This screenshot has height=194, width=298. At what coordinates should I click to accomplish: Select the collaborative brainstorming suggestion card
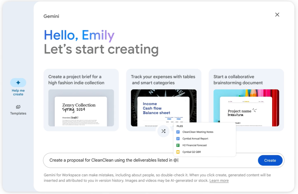click(x=246, y=100)
